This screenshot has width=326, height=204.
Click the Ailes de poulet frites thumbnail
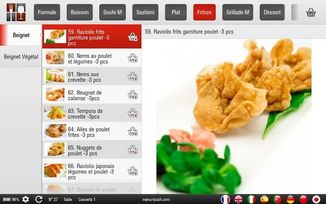coord(55,131)
